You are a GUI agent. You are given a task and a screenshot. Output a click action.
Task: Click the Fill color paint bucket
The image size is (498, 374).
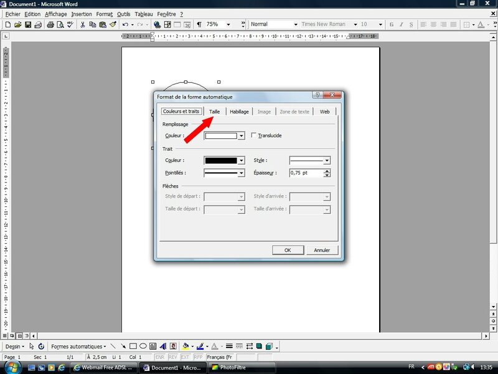186,346
